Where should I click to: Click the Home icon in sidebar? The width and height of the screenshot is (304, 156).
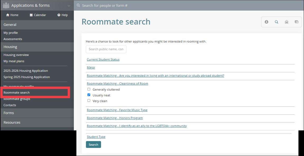pyautogui.click(x=8, y=15)
